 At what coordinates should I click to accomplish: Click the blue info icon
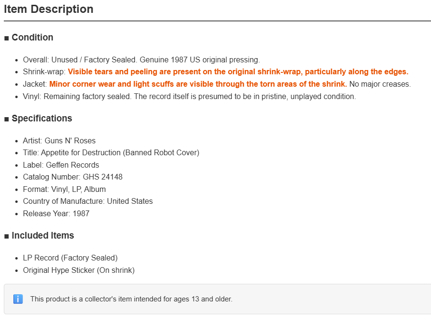click(18, 299)
